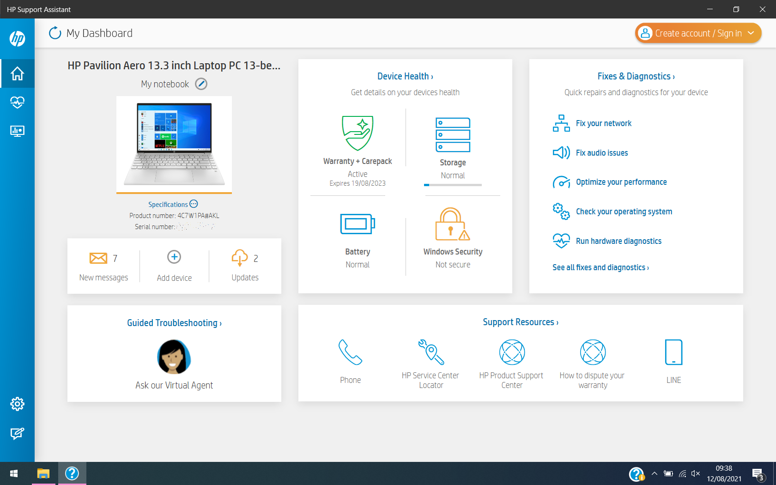Open the Device Health section heading
The image size is (776, 485).
[x=405, y=76]
